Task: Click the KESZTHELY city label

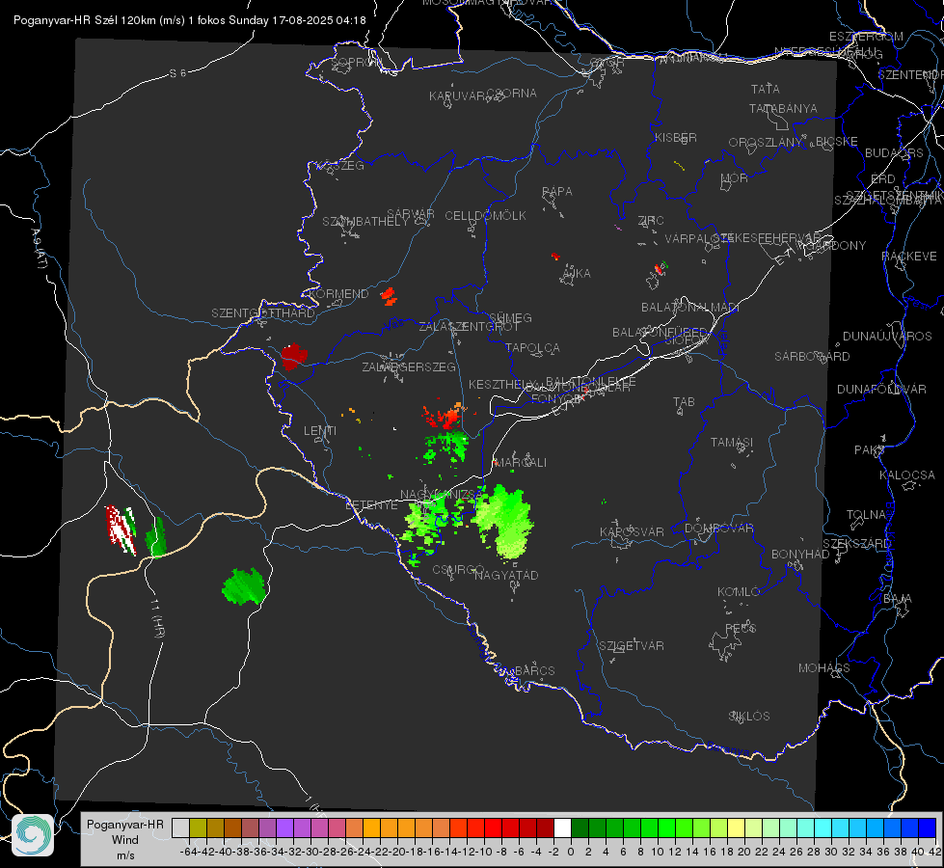Action: click(501, 384)
